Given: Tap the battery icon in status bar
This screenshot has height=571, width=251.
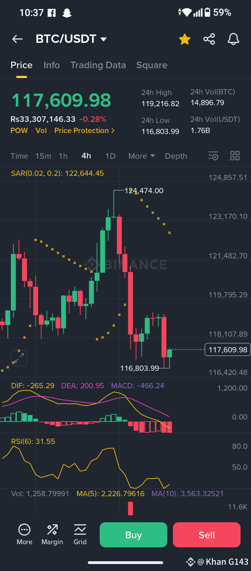Looking at the screenshot, I should point(207,13).
